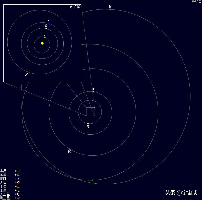Select the red Mars dot in the inset
Image resolution: width=202 pixels, height=200 pixels.
[27, 72]
